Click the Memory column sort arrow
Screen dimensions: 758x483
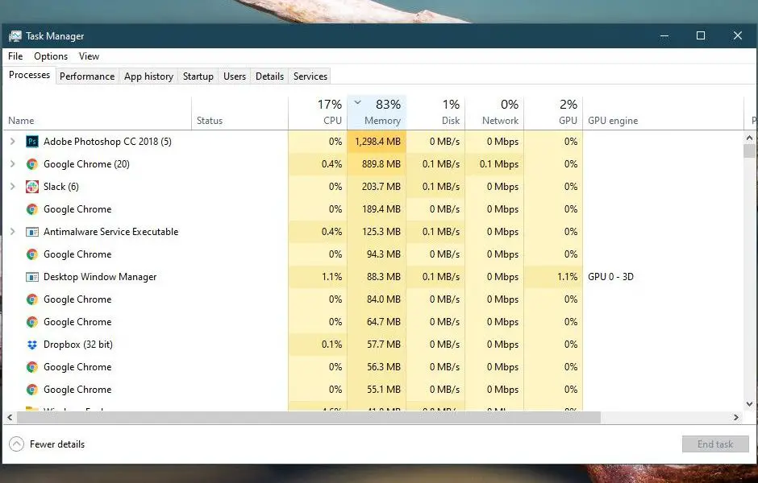click(x=358, y=102)
